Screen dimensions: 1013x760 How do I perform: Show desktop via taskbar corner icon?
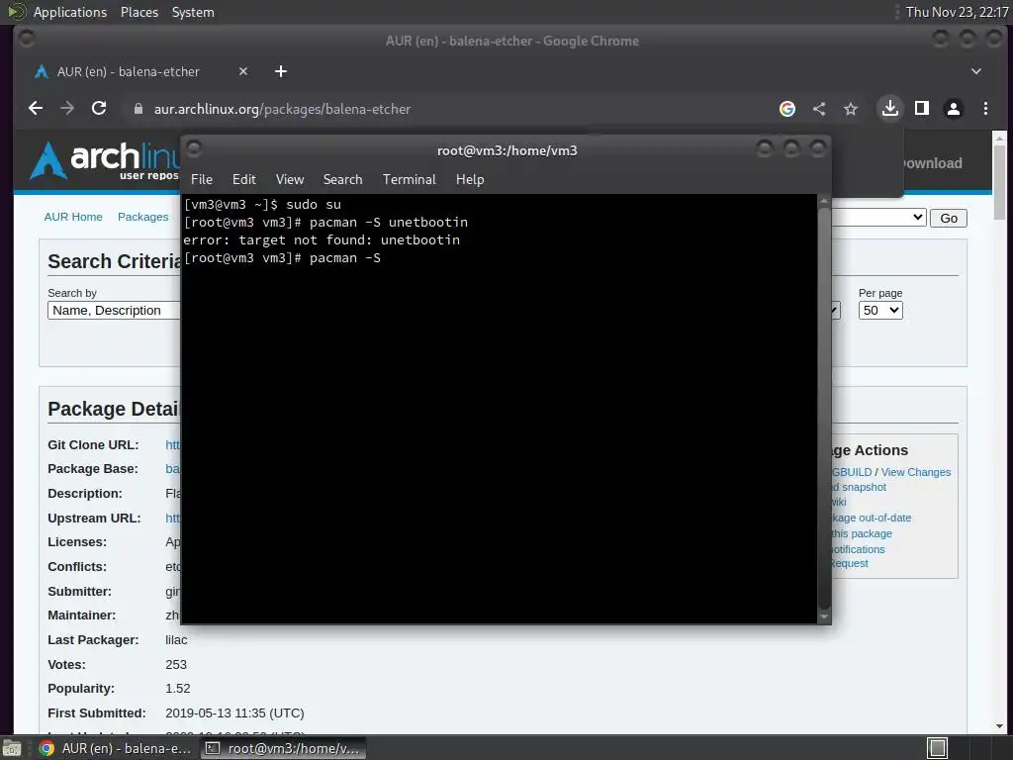click(12, 748)
